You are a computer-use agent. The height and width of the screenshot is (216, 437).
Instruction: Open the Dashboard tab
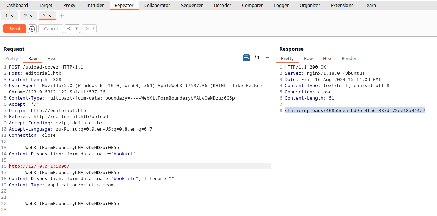[17, 5]
